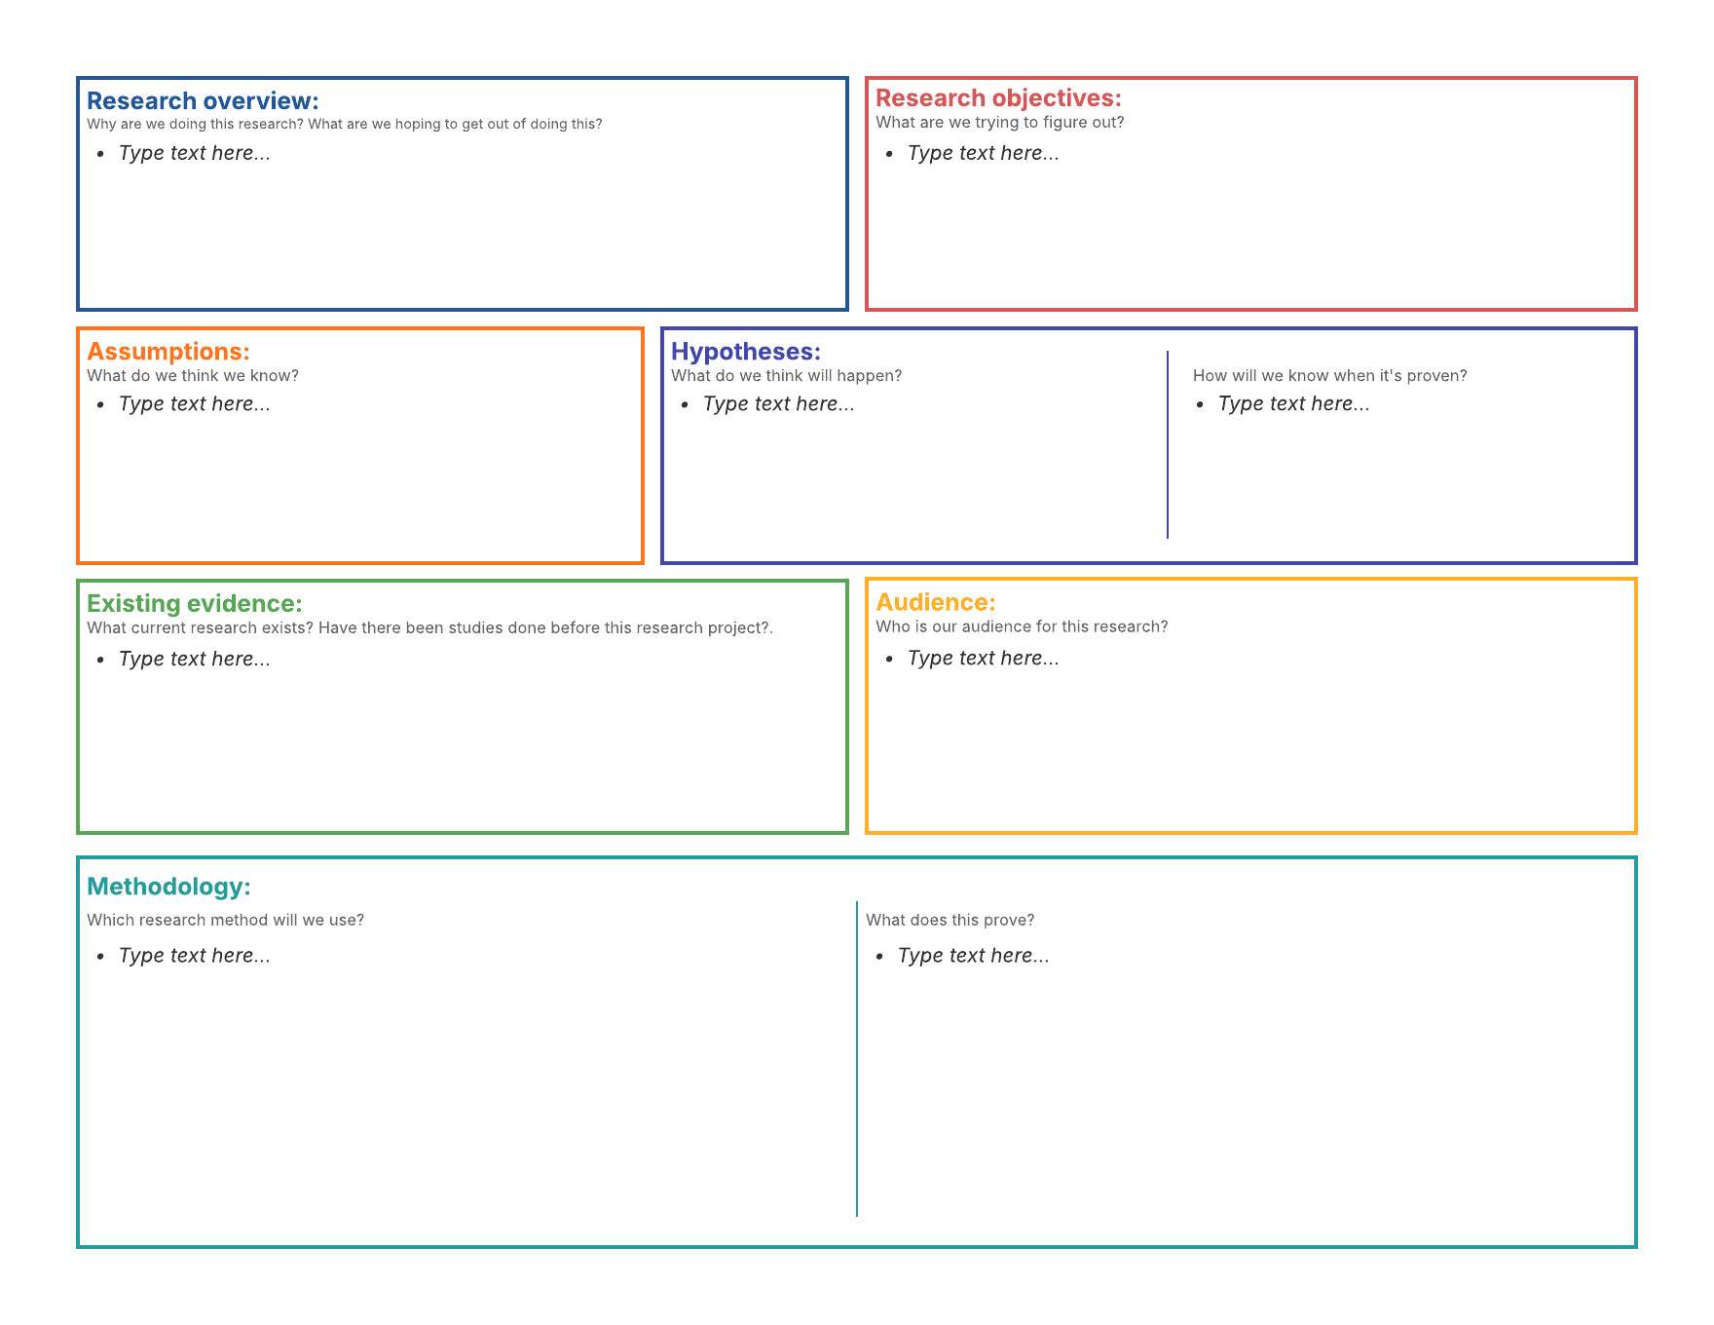Click the 'Methodology:' heading
The image size is (1714, 1325).
[x=168, y=887]
